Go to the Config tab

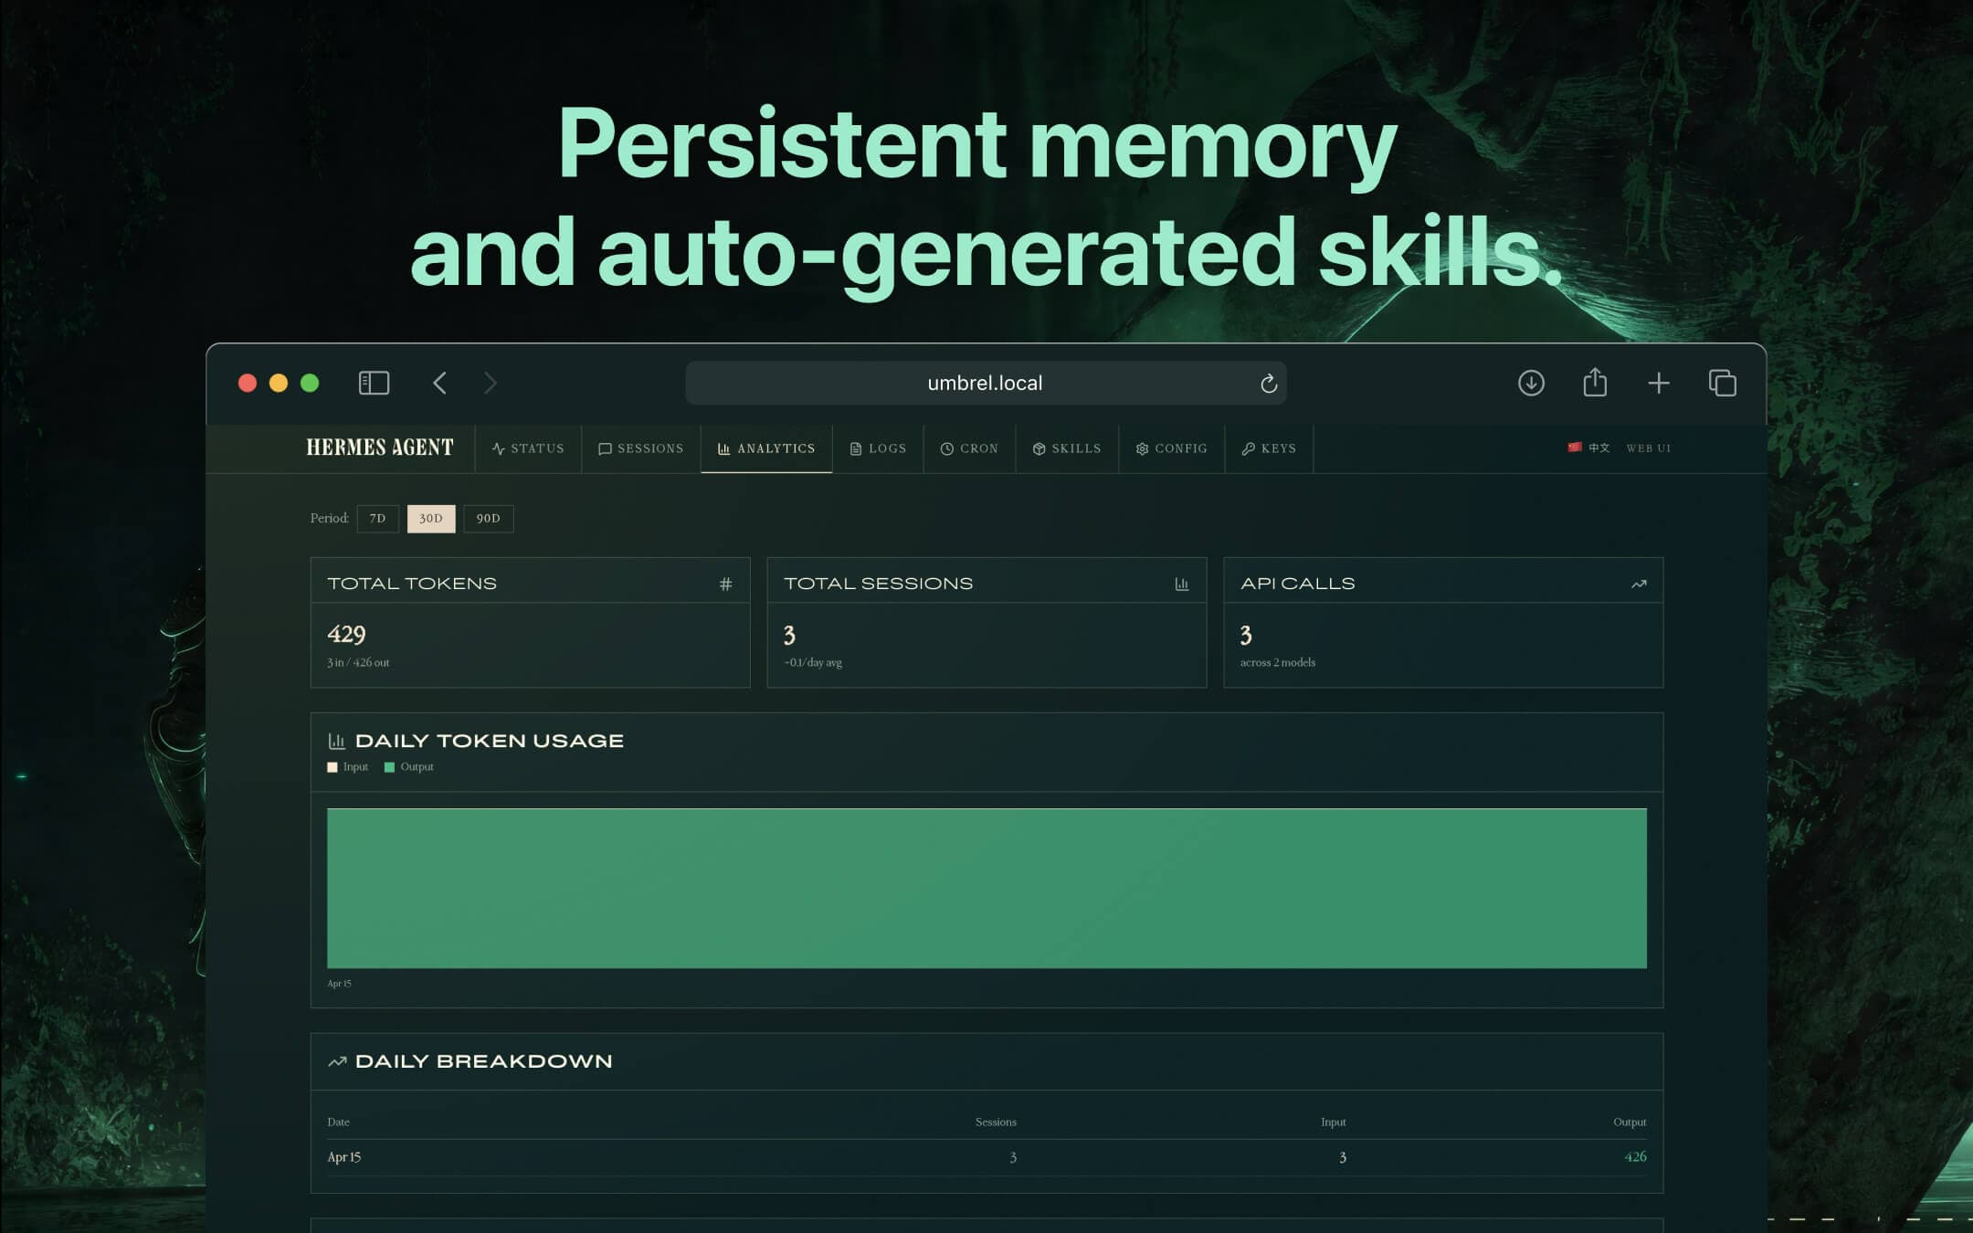(1171, 448)
